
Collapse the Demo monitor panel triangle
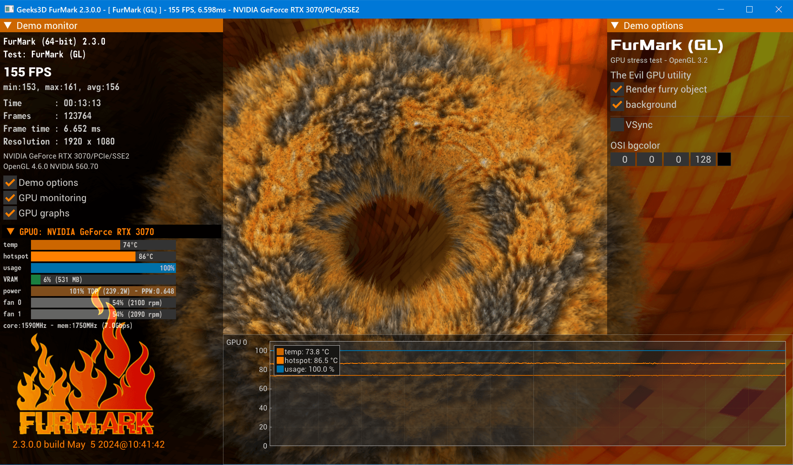pyautogui.click(x=7, y=26)
